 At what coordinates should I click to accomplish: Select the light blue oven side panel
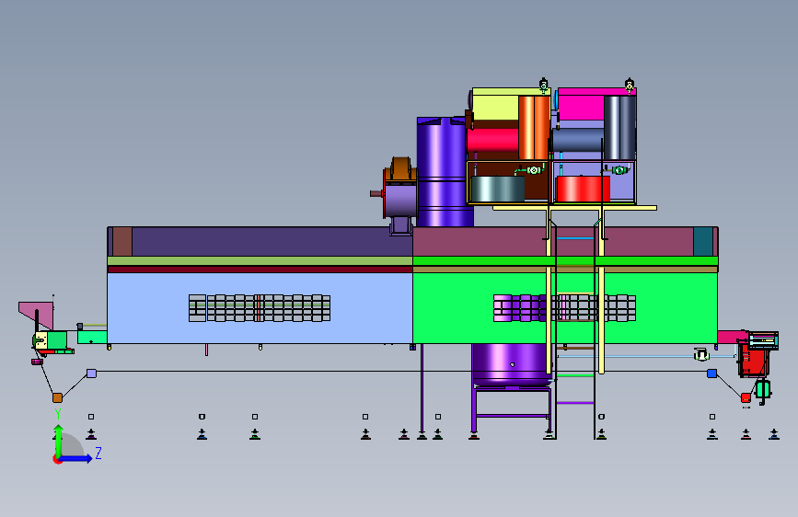click(260, 308)
